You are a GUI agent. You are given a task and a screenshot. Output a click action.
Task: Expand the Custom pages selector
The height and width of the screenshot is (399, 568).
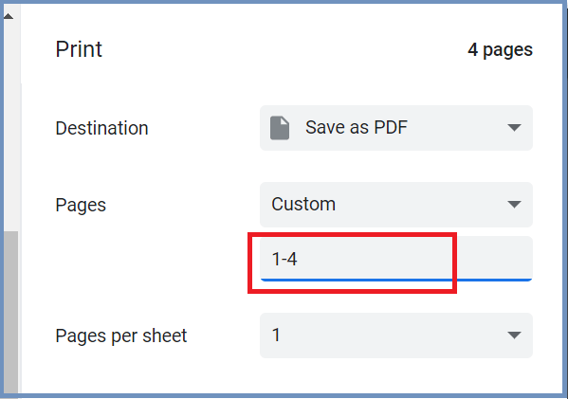396,205
